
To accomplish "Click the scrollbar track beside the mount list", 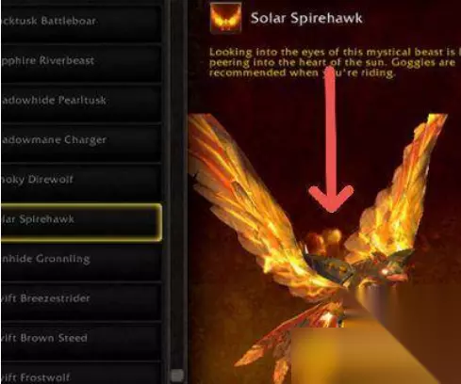I will [177, 188].
